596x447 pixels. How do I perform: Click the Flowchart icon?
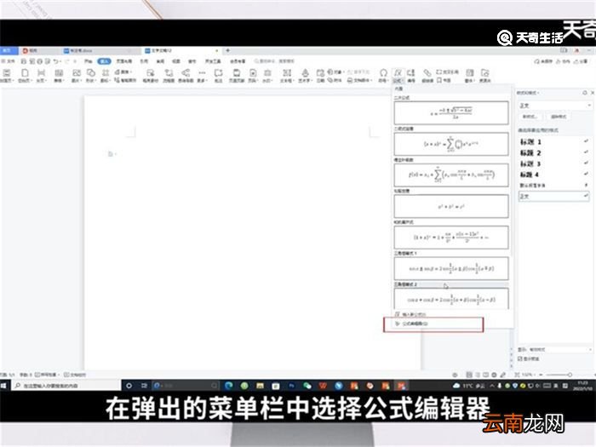[x=169, y=75]
